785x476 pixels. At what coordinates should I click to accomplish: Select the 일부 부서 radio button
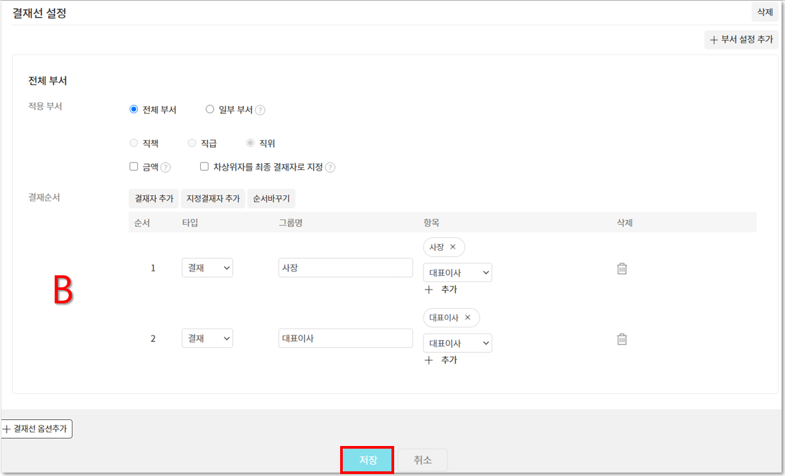(x=209, y=110)
